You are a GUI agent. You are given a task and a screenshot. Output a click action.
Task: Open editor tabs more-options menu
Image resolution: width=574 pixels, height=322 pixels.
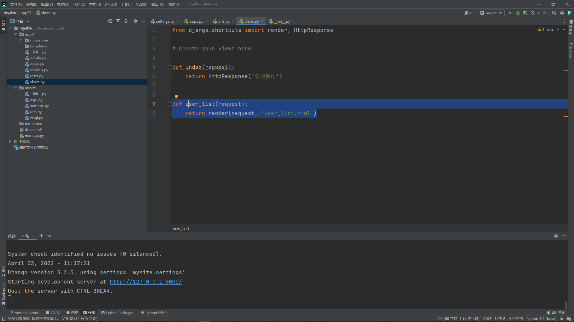tap(564, 21)
